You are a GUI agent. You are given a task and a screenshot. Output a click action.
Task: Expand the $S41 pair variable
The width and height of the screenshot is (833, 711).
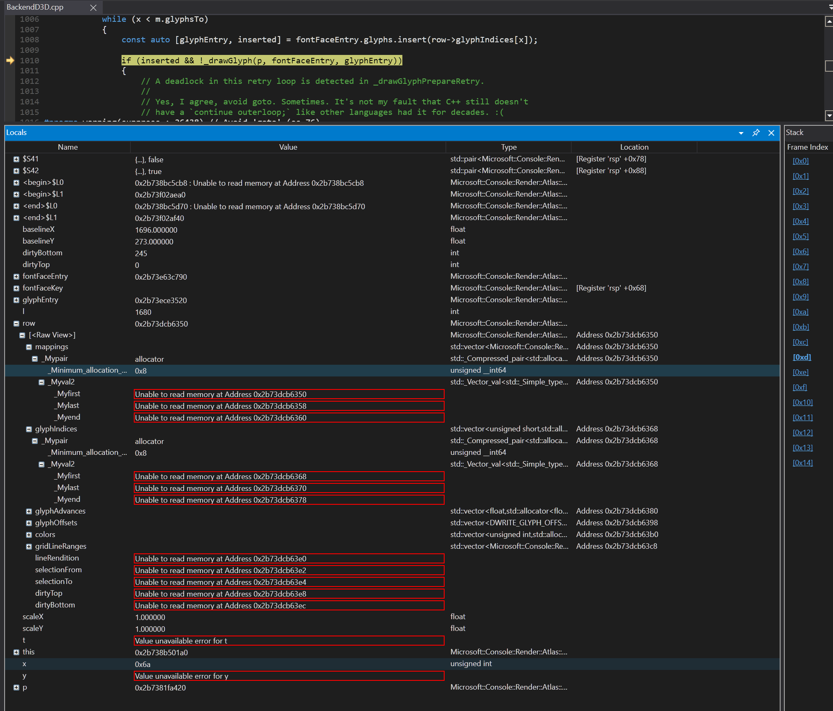coord(16,159)
